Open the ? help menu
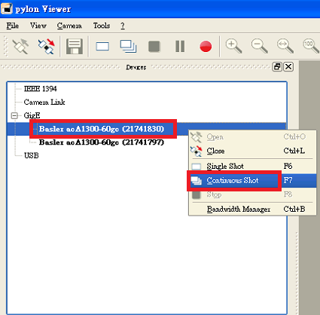This screenshot has height=315, width=320. (x=123, y=26)
